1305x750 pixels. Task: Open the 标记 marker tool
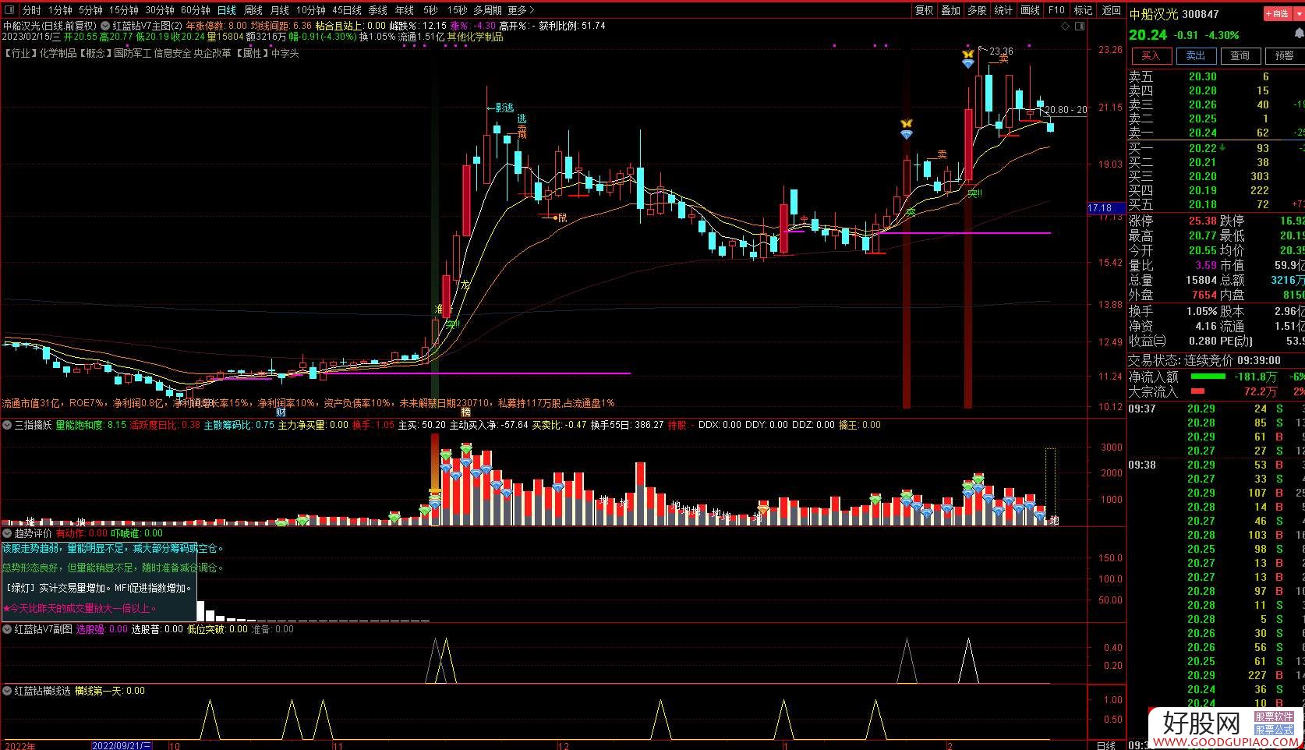pyautogui.click(x=1083, y=10)
